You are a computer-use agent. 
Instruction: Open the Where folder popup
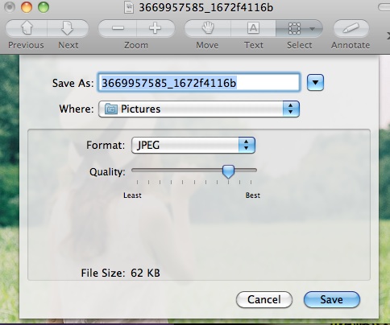pos(199,109)
